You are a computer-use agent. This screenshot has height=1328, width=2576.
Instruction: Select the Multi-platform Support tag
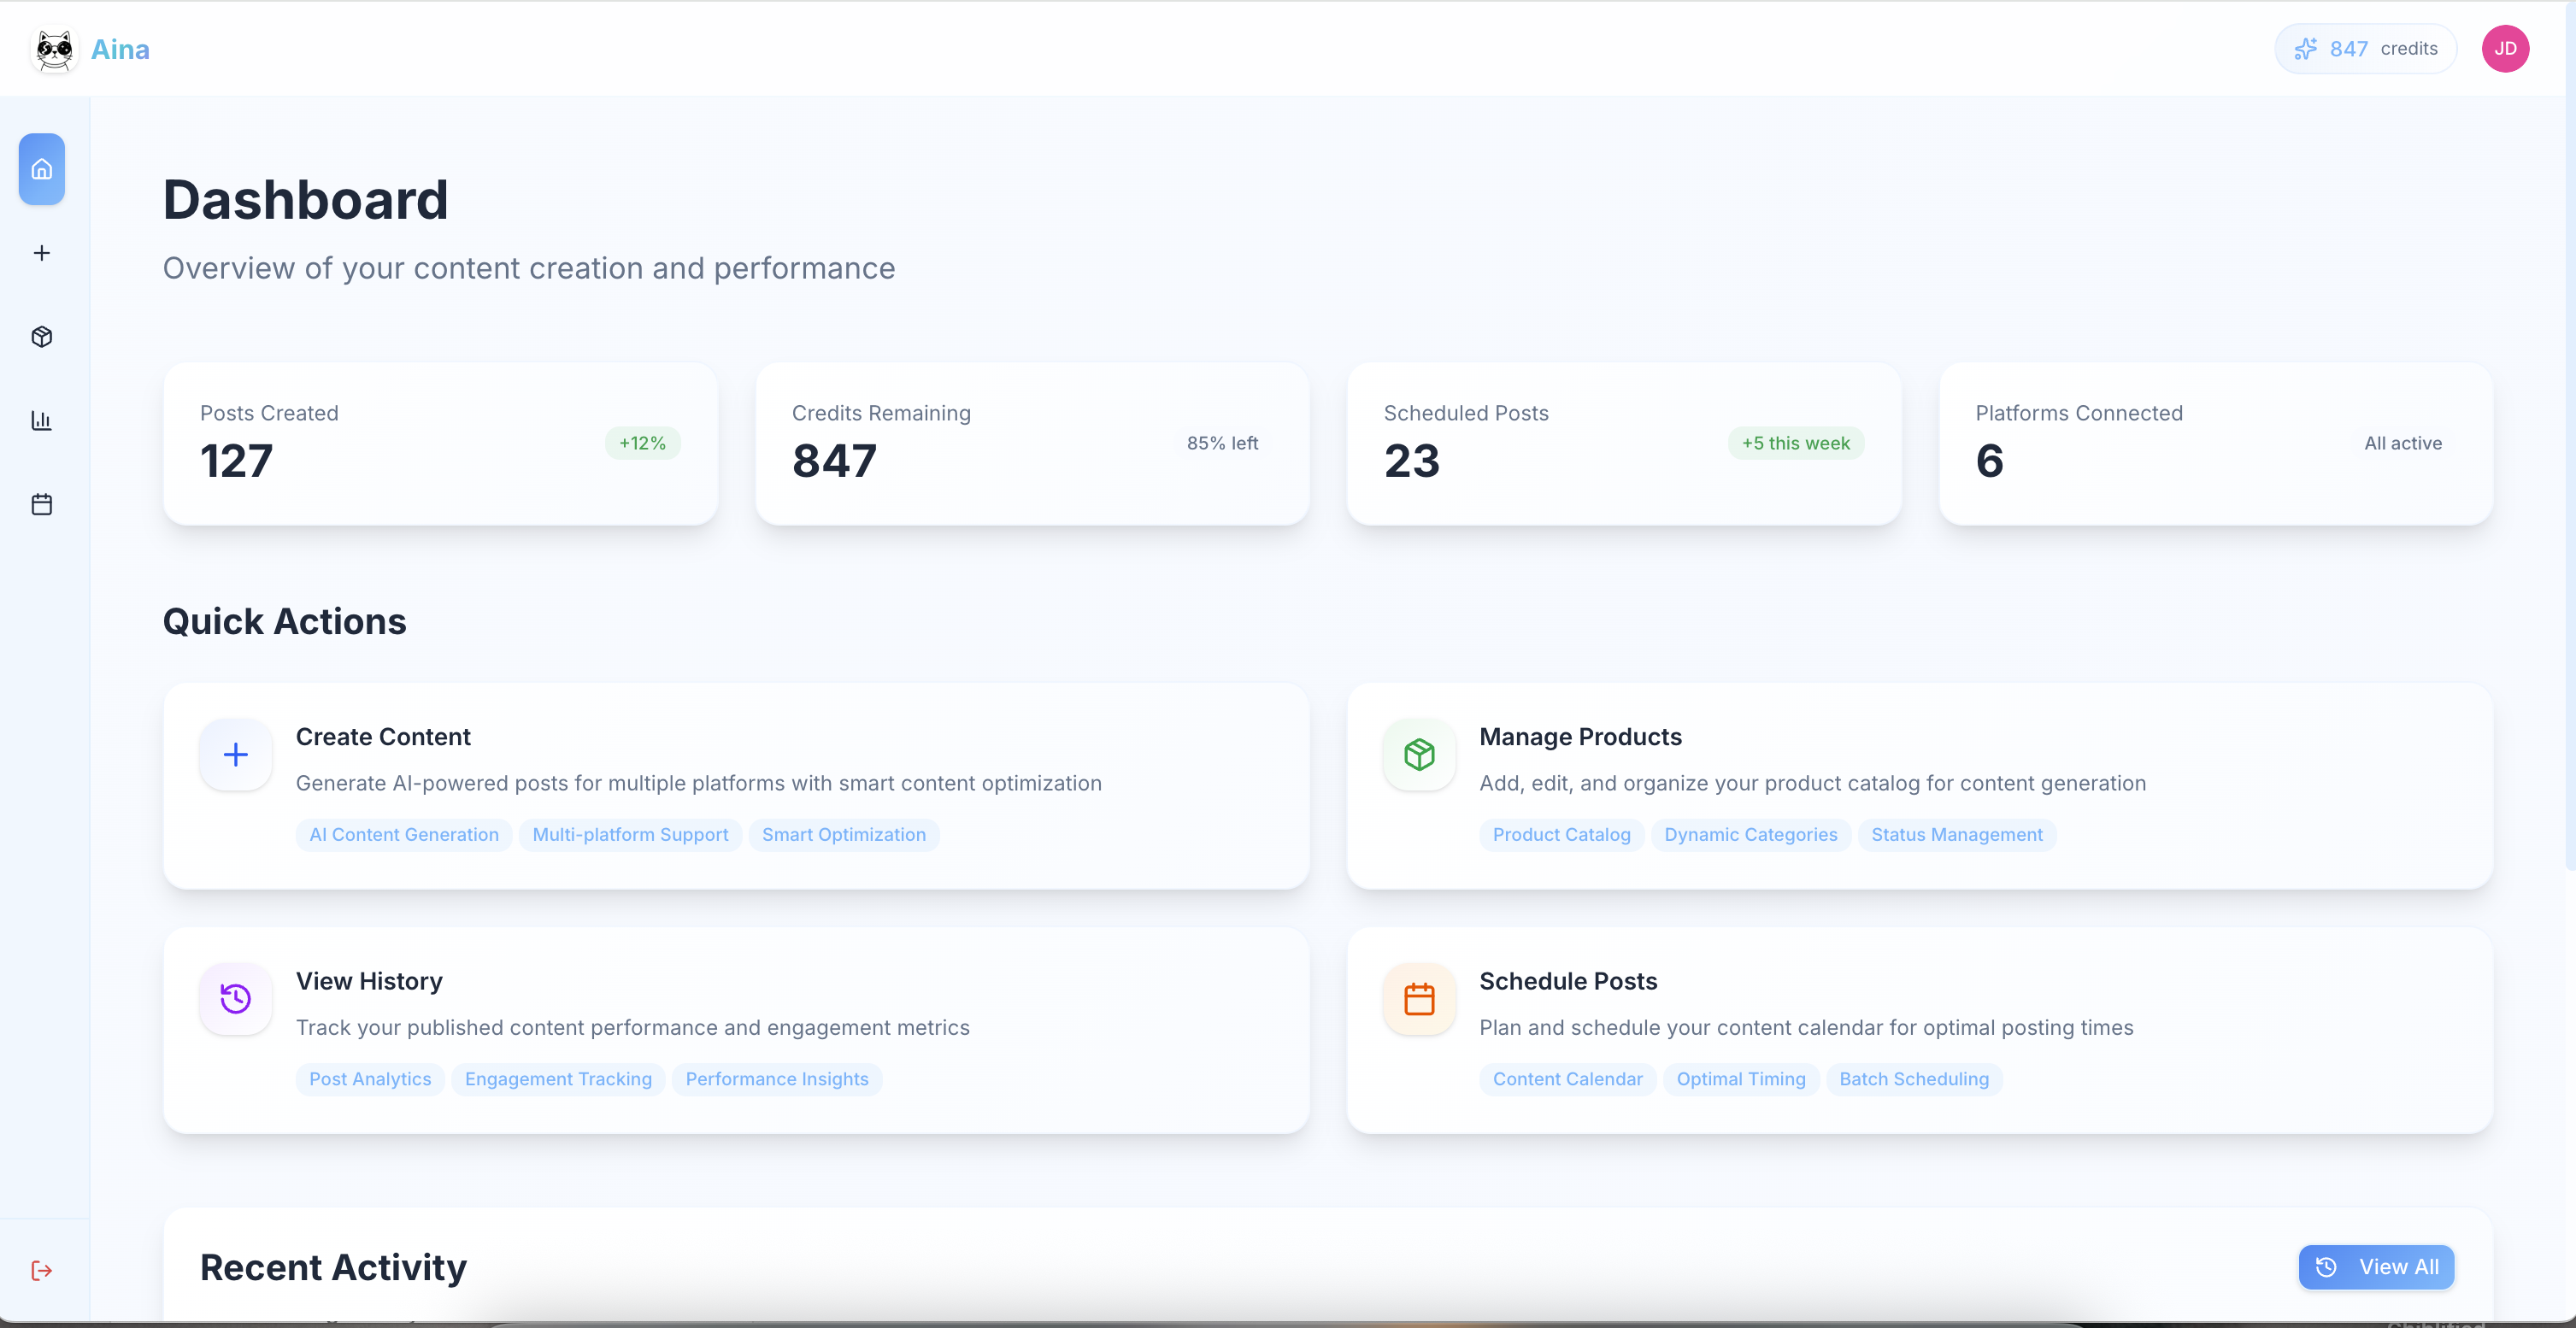tap(630, 834)
